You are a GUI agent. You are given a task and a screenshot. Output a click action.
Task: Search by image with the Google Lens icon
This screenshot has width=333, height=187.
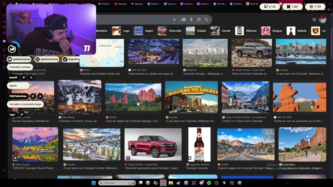pos(199,20)
